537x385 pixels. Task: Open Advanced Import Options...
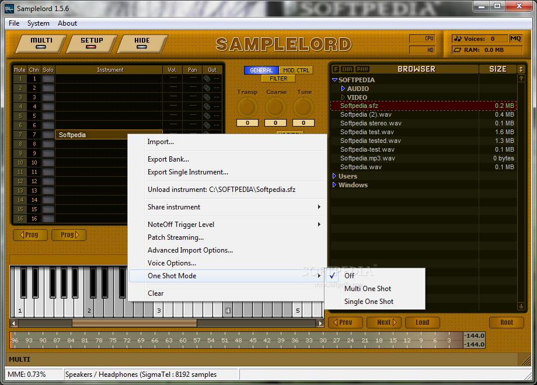(226, 250)
